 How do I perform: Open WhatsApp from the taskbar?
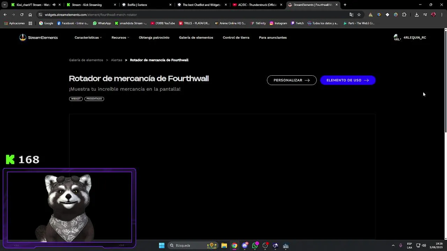pyautogui.click(x=255, y=245)
